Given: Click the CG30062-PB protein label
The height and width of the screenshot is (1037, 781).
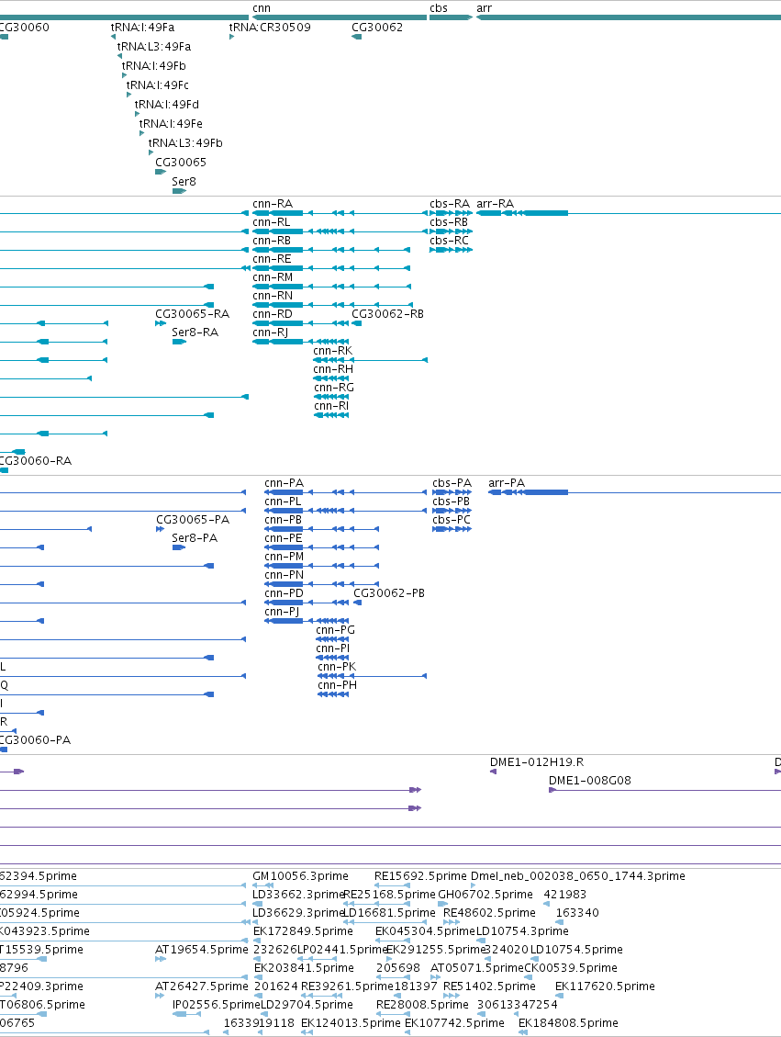Looking at the screenshot, I should click(389, 593).
